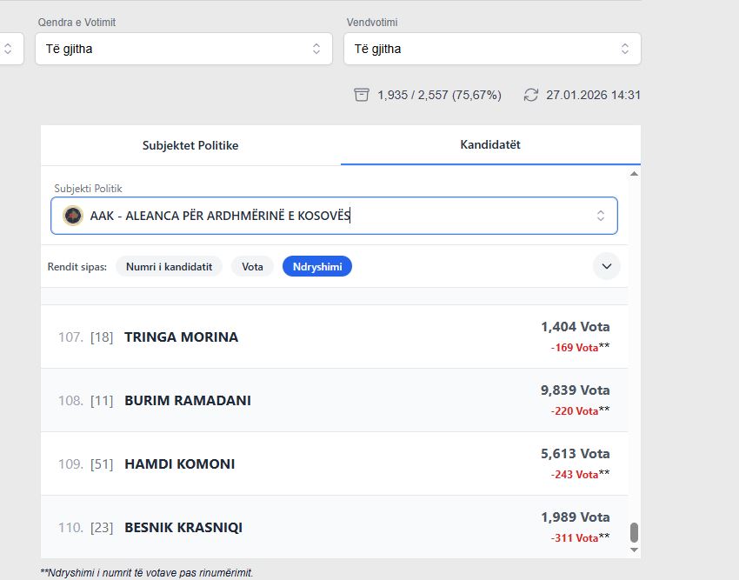Click the scrollbar up arrow
Image resolution: width=739 pixels, height=580 pixels.
coord(634,174)
